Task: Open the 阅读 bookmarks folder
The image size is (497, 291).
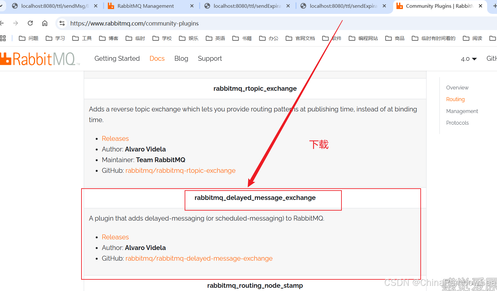Action: 472,38
